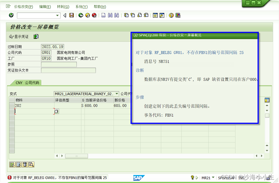Viewport: 279px width, 183px height.
Task: Go back using the green arrow icon
Action: tap(81, 15)
